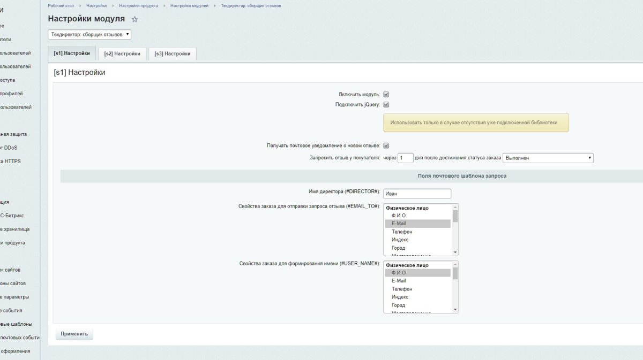Switch to the '[s2] Настройки' tab
The height and width of the screenshot is (360, 643).
[x=122, y=53]
